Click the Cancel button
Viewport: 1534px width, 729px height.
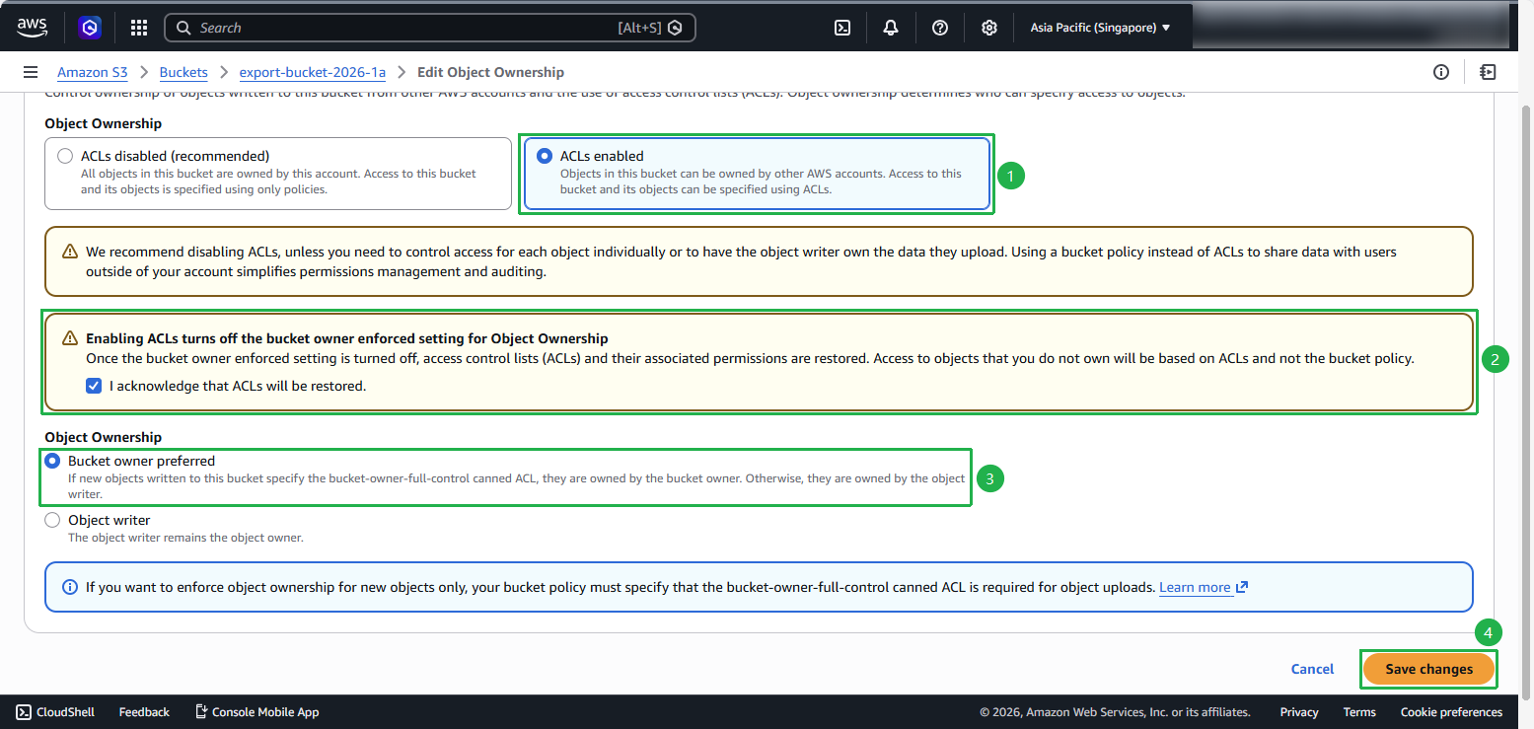pos(1312,669)
